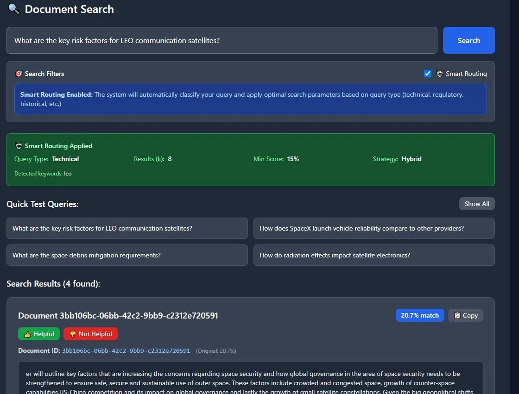Click the robot icon beside the Smart Routing checkbox
519x394 pixels.
coord(439,73)
